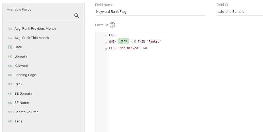263x132 pixels.
Task: Click the number type icon beside Avg. Rank Previous Month
Action: (x=10, y=29)
